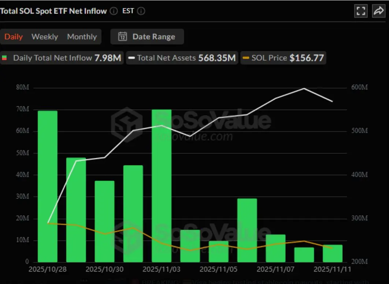This screenshot has height=284, width=389.
Task: Open the Date Range picker
Action: point(147,37)
